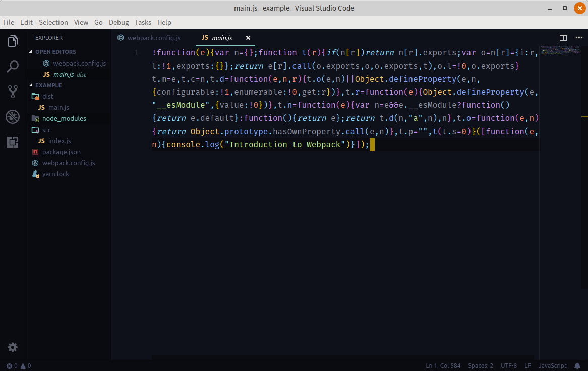Click the warnings count icon in status bar

coord(23,366)
